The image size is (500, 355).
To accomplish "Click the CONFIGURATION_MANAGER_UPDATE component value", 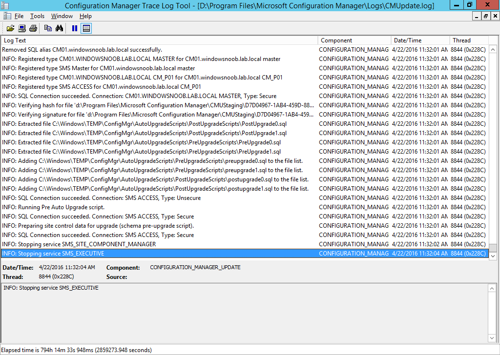I will (x=195, y=267).
